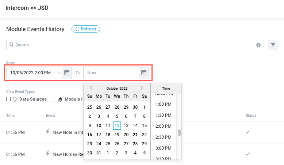
Task: Go to next month in calendar
Action: click(142, 88)
